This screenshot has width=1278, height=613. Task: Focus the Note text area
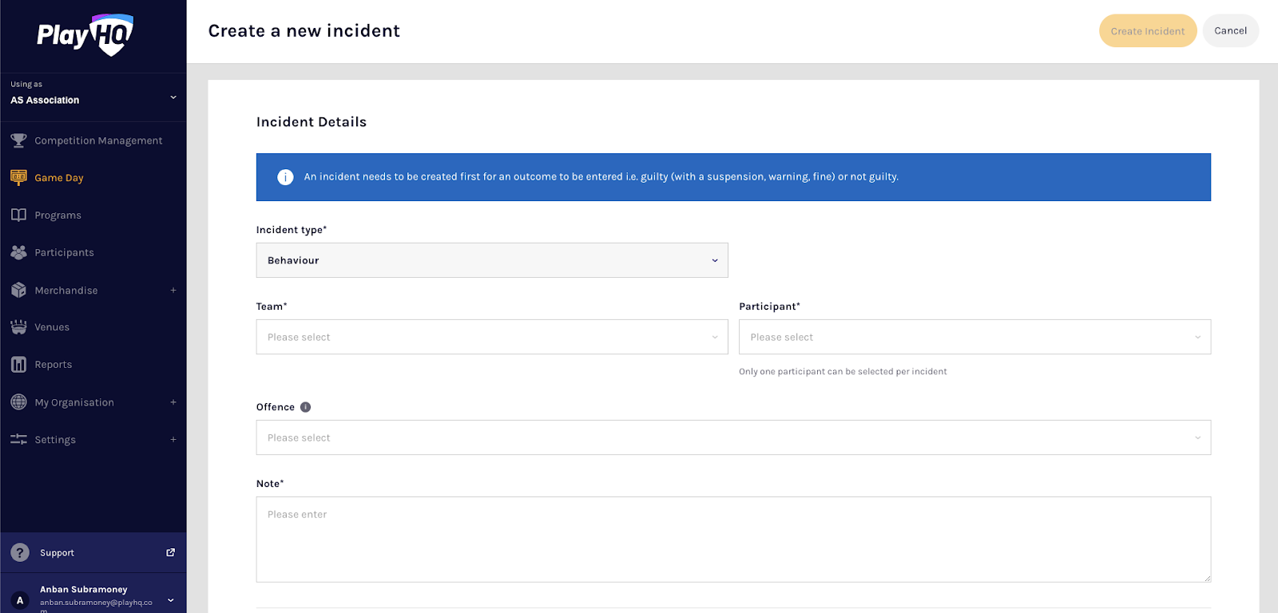point(732,540)
